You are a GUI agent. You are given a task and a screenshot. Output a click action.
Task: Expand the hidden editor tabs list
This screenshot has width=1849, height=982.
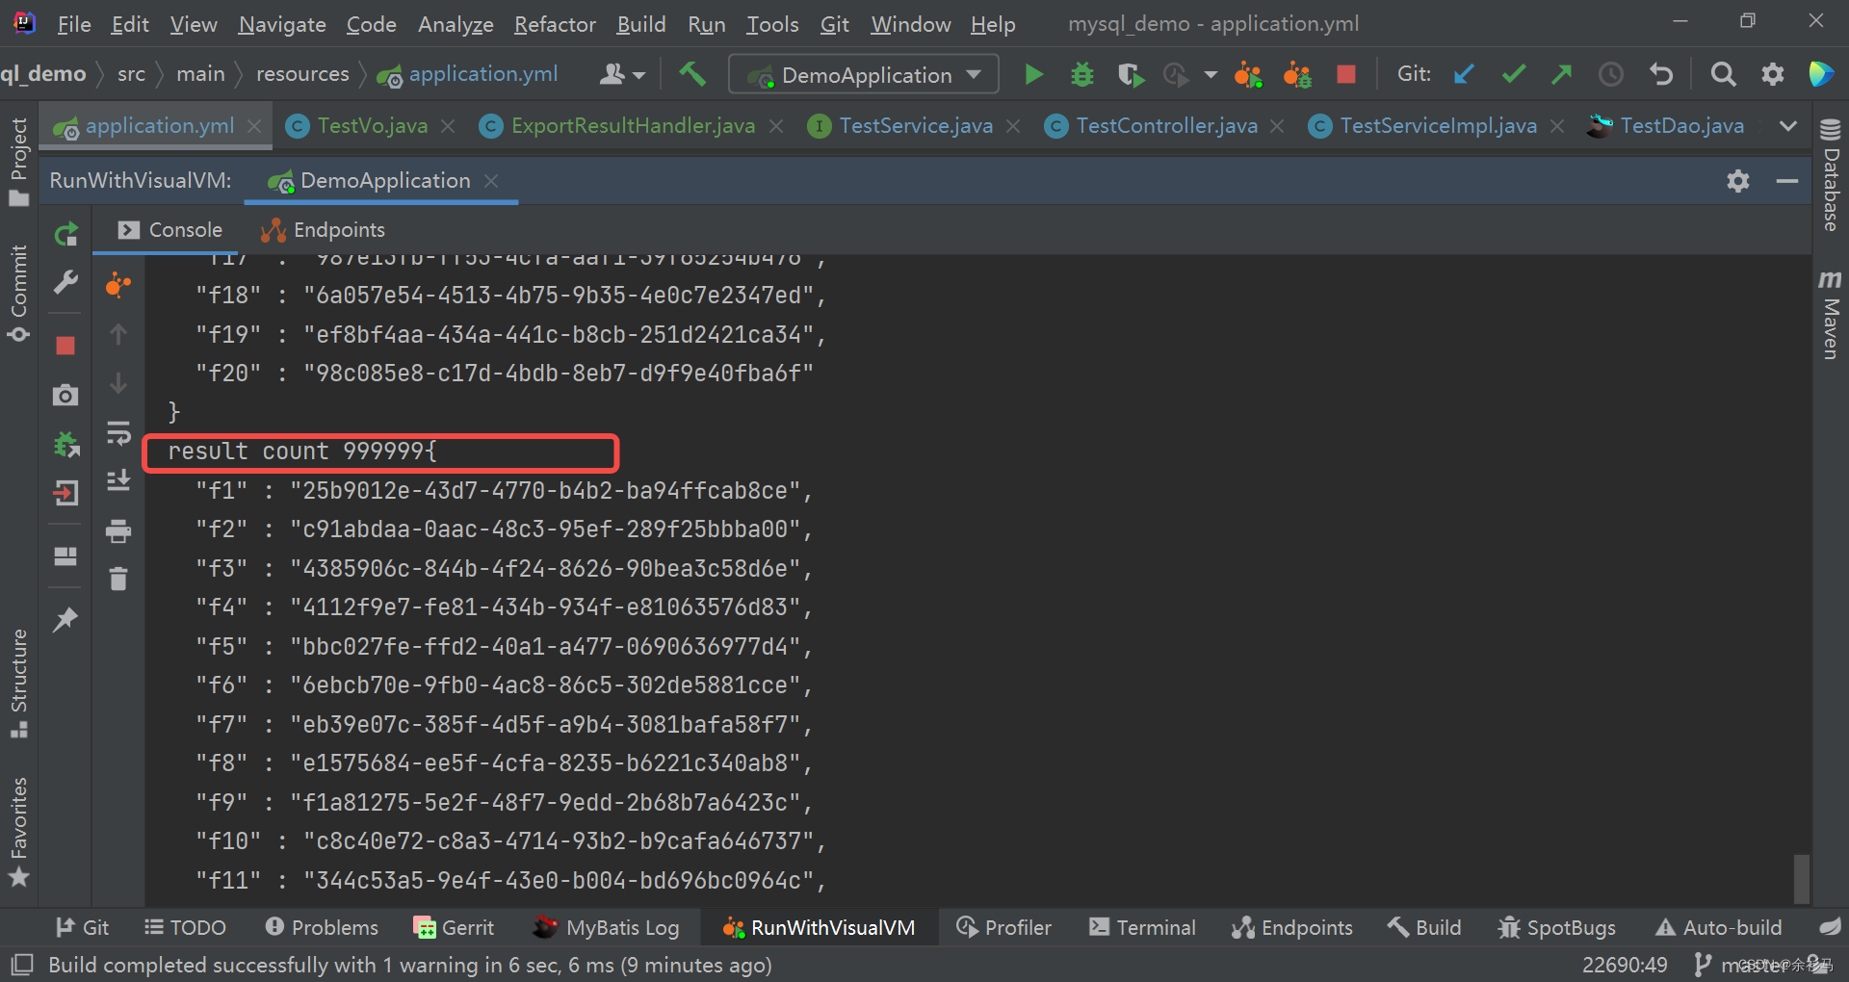click(1788, 125)
